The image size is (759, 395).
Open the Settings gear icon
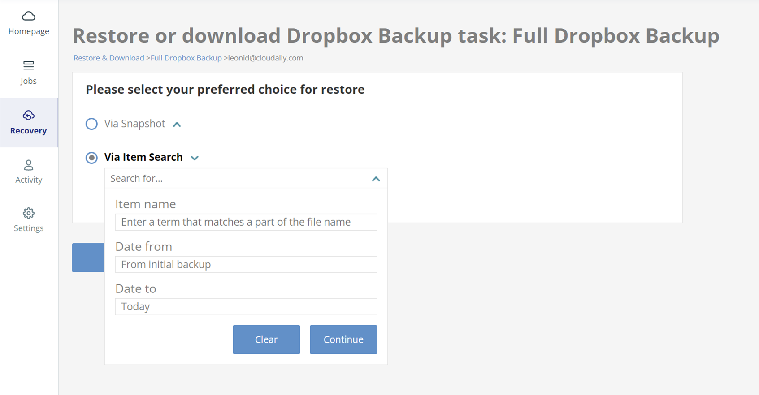[29, 213]
